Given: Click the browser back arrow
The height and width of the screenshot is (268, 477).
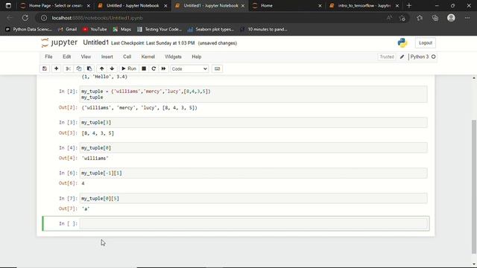Looking at the screenshot, I should tap(10, 18).
